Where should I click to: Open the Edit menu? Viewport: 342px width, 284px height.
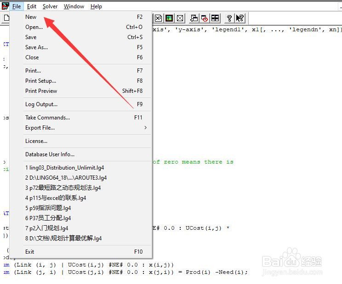coord(32,6)
